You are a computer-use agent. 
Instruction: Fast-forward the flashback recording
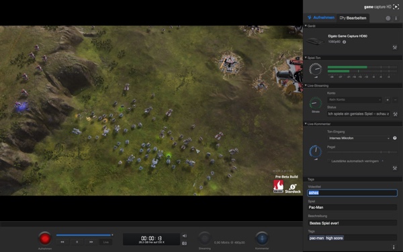[x=91, y=242]
